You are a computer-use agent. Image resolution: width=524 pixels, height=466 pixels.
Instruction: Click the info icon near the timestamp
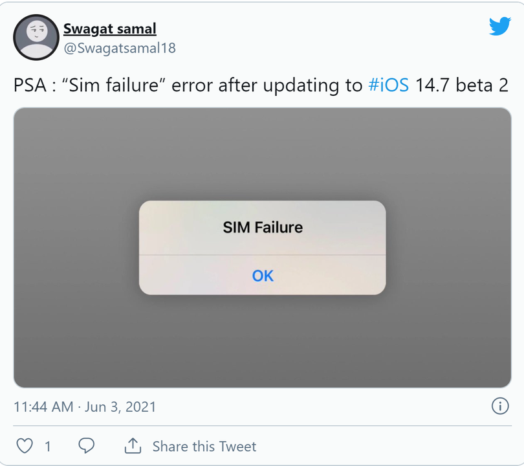click(x=500, y=406)
